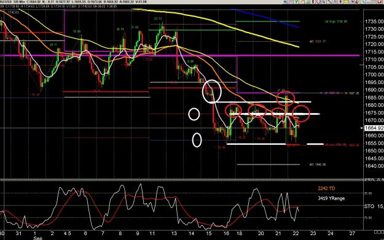This screenshot has height=240, width=384.
Task: Click the current price tag 1664.92
Action: coord(374,128)
